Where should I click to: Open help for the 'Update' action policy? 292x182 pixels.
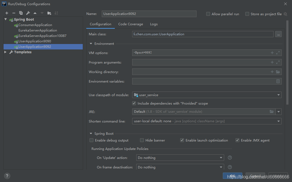(x=230, y=158)
